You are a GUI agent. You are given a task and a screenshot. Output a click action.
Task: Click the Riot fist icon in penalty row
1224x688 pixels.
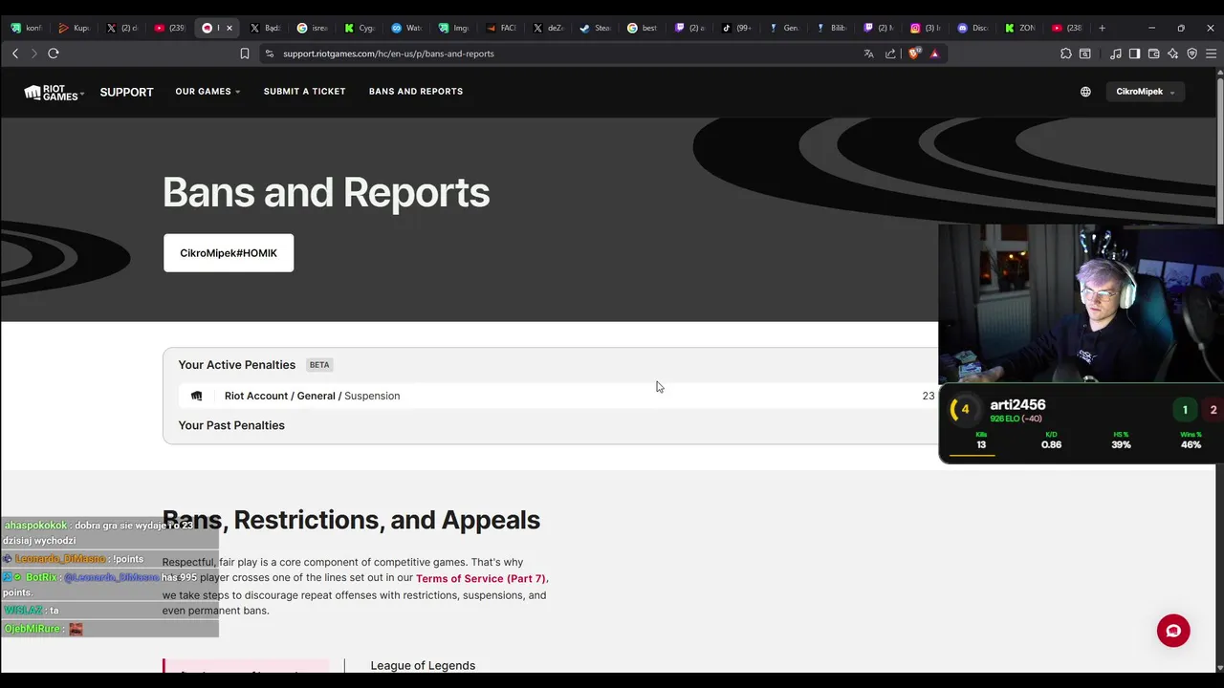(x=197, y=396)
